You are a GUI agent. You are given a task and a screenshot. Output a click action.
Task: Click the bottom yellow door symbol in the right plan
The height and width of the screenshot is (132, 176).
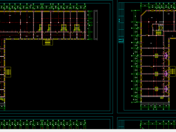point(157,89)
